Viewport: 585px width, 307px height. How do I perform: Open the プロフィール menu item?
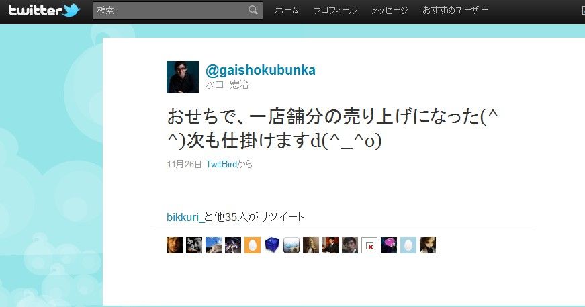tap(335, 11)
